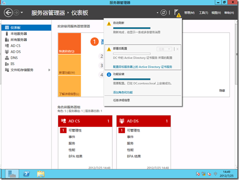Click the forward navigation arrow
This screenshot has height=180, width=239.
[16, 13]
